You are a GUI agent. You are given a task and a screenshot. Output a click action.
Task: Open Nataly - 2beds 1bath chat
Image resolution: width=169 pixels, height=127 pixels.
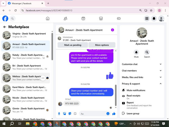[x=25, y=57]
